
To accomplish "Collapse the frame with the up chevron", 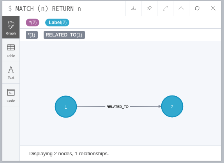I will click(181, 9).
